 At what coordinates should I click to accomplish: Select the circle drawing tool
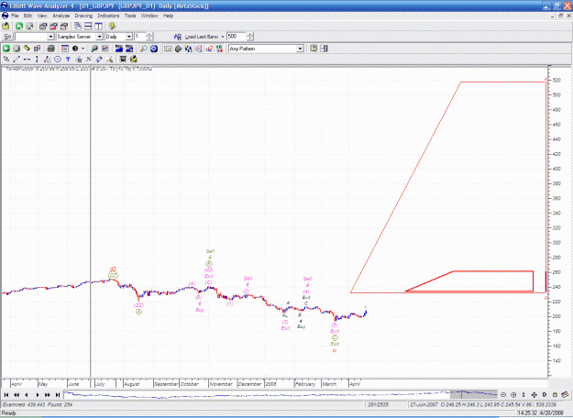coord(58,59)
